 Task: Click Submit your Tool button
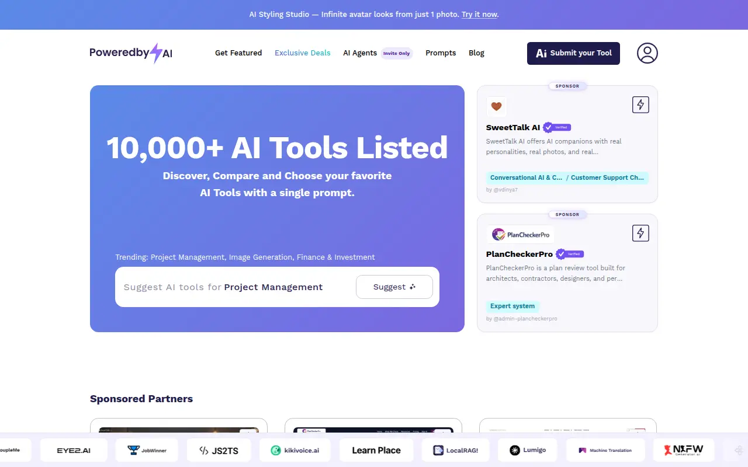click(x=573, y=53)
